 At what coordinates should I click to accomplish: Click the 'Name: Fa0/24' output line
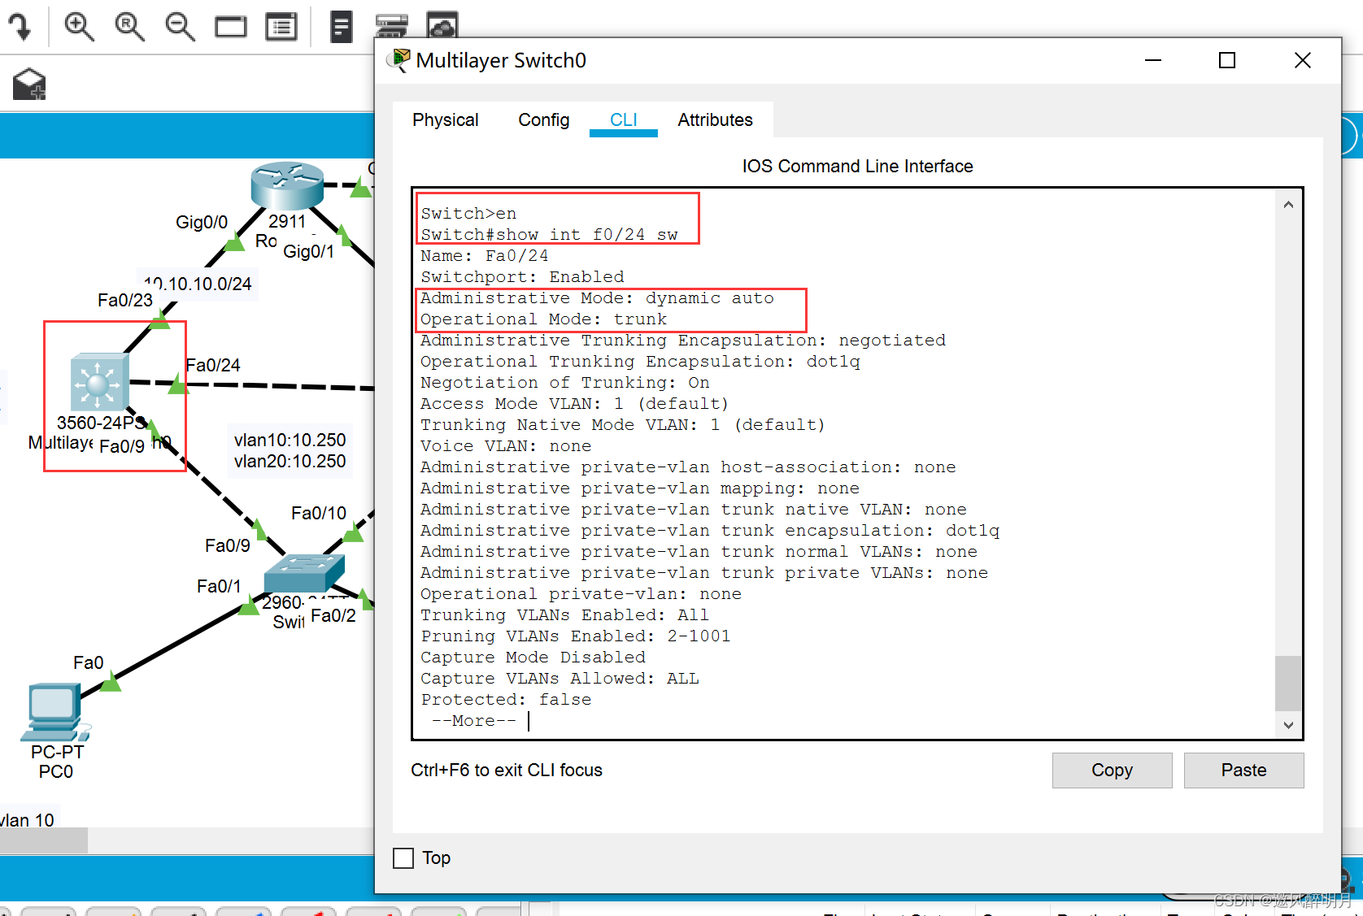485,256
